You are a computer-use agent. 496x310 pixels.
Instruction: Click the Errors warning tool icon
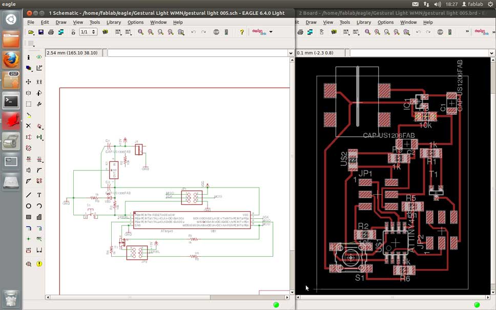(x=39, y=263)
